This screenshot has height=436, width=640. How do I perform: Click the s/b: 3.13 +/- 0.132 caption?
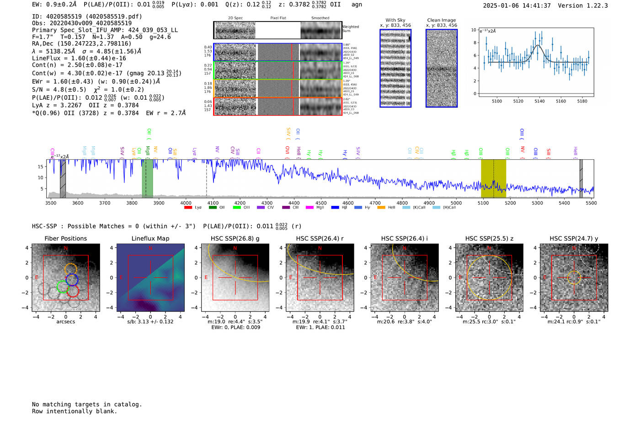point(150,322)
